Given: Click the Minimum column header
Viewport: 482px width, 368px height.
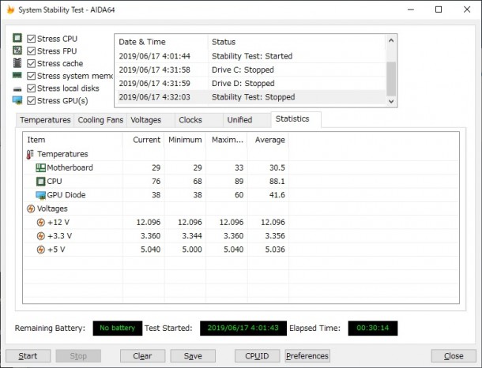Looking at the screenshot, I should coord(185,140).
